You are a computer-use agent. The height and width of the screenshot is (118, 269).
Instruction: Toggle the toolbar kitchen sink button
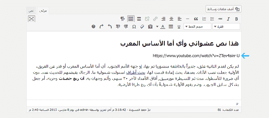point(131,19)
